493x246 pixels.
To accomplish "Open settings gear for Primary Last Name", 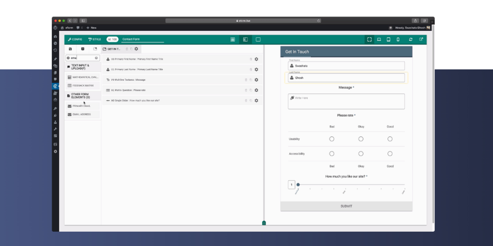I will [256, 69].
